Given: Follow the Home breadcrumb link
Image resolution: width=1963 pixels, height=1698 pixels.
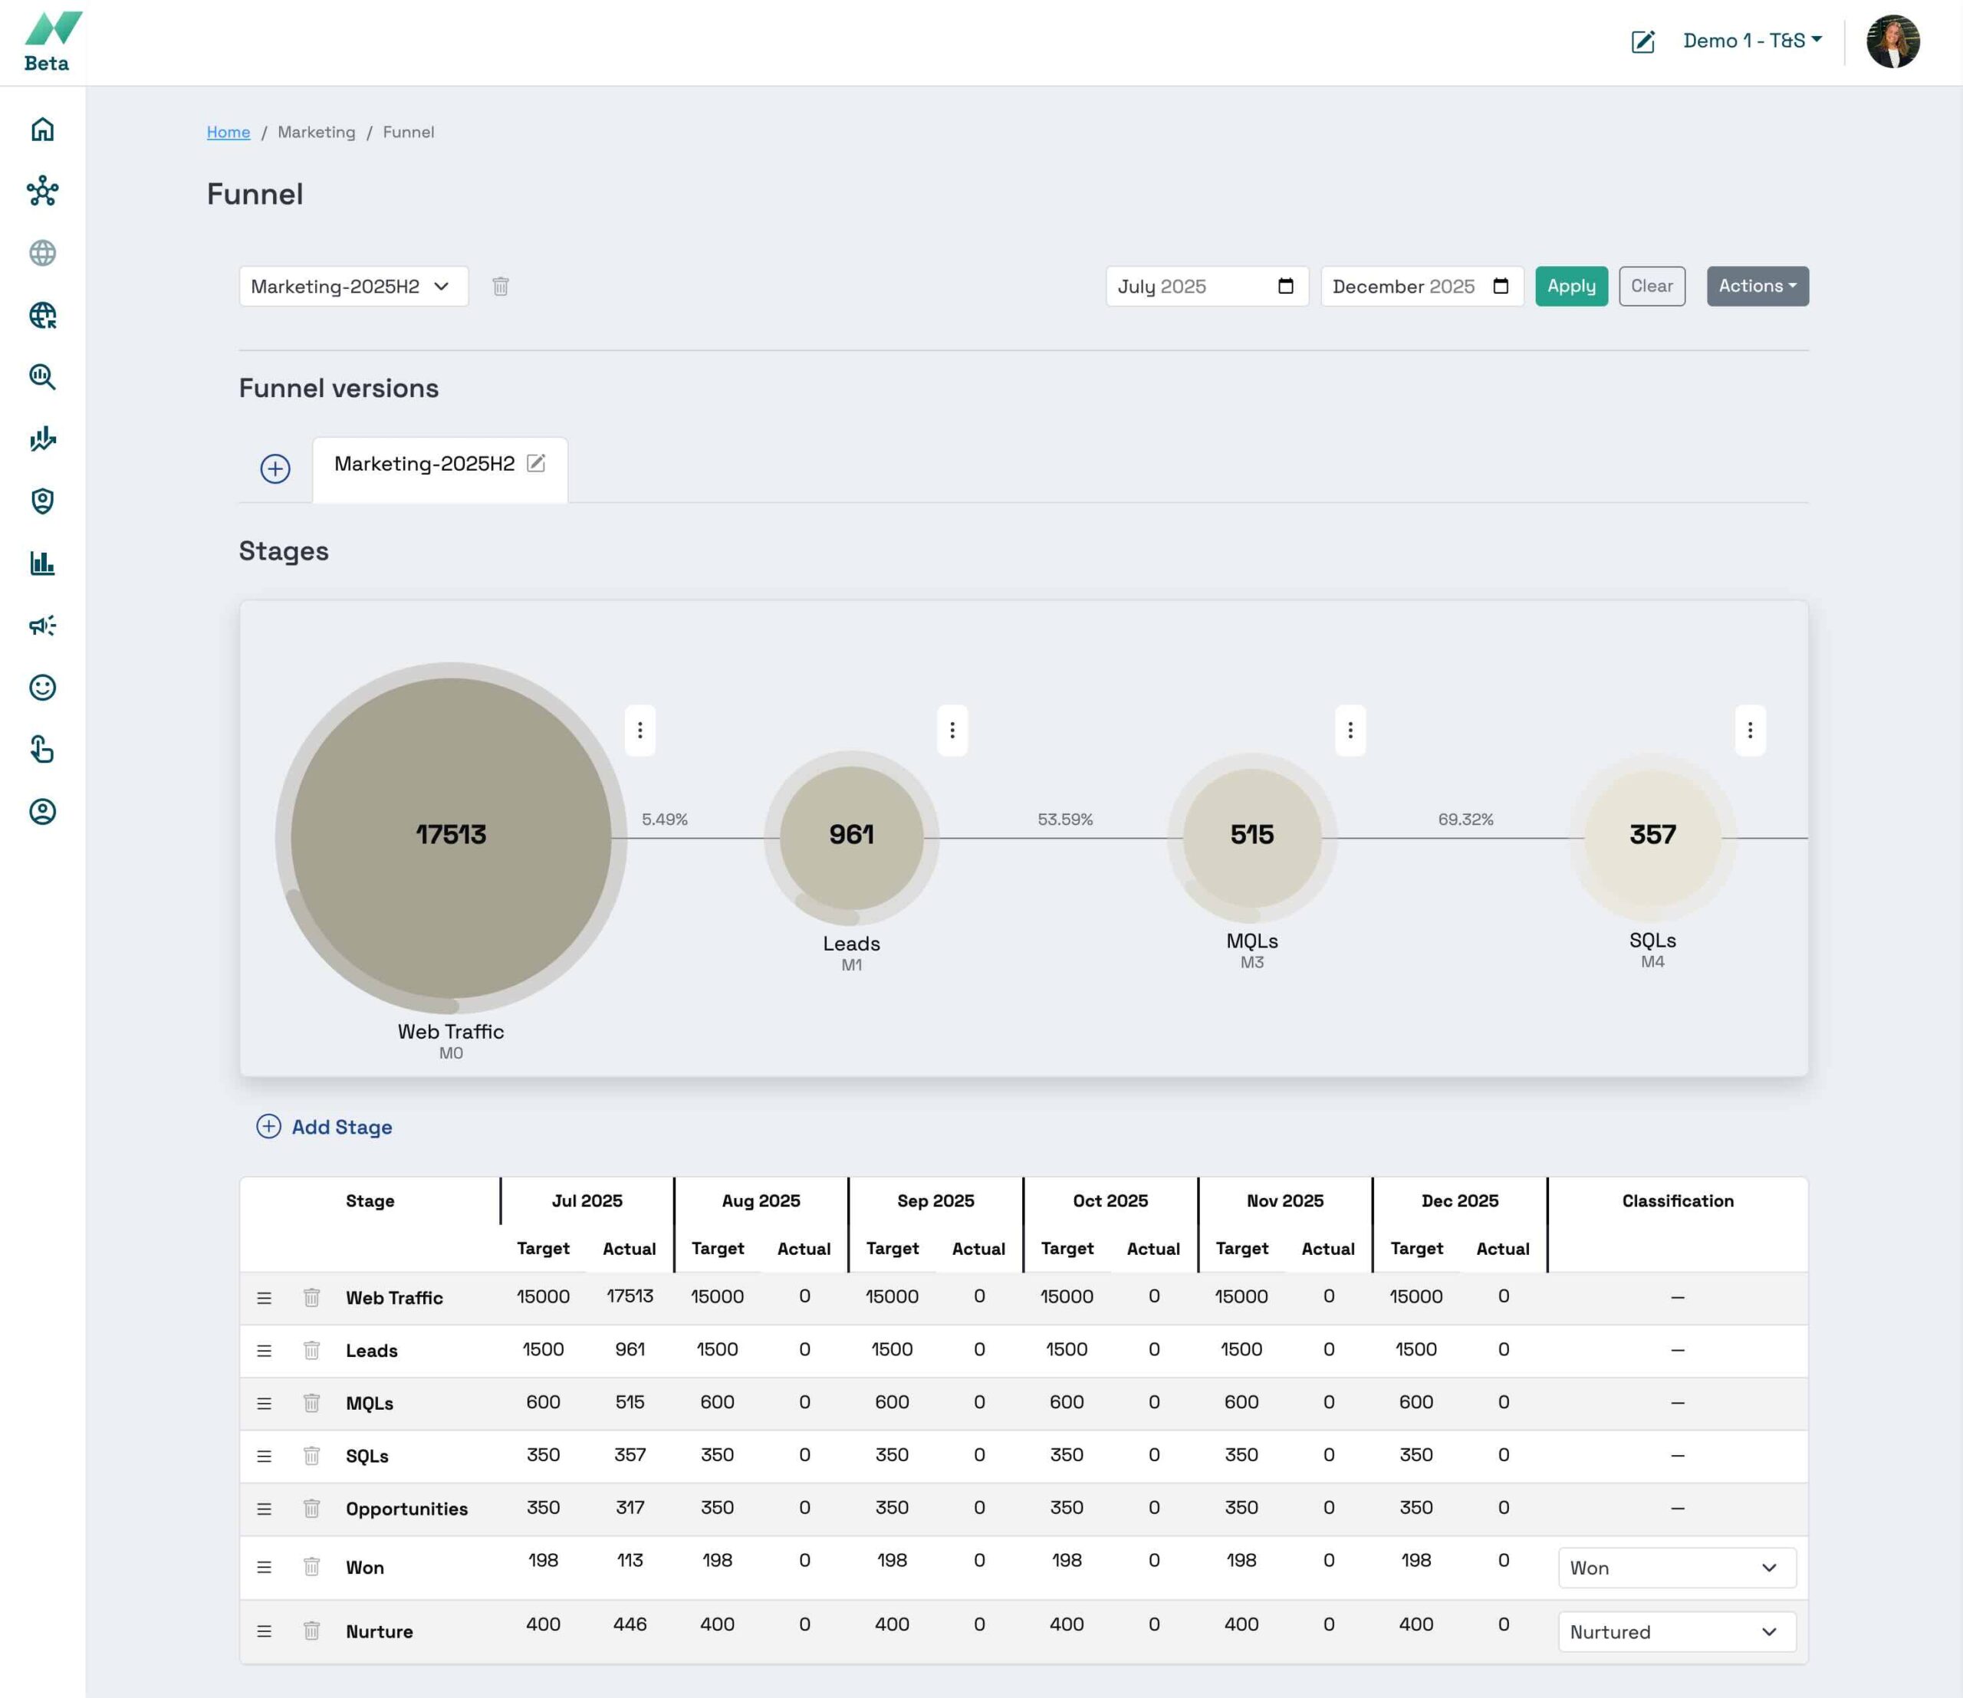Looking at the screenshot, I should 229,132.
